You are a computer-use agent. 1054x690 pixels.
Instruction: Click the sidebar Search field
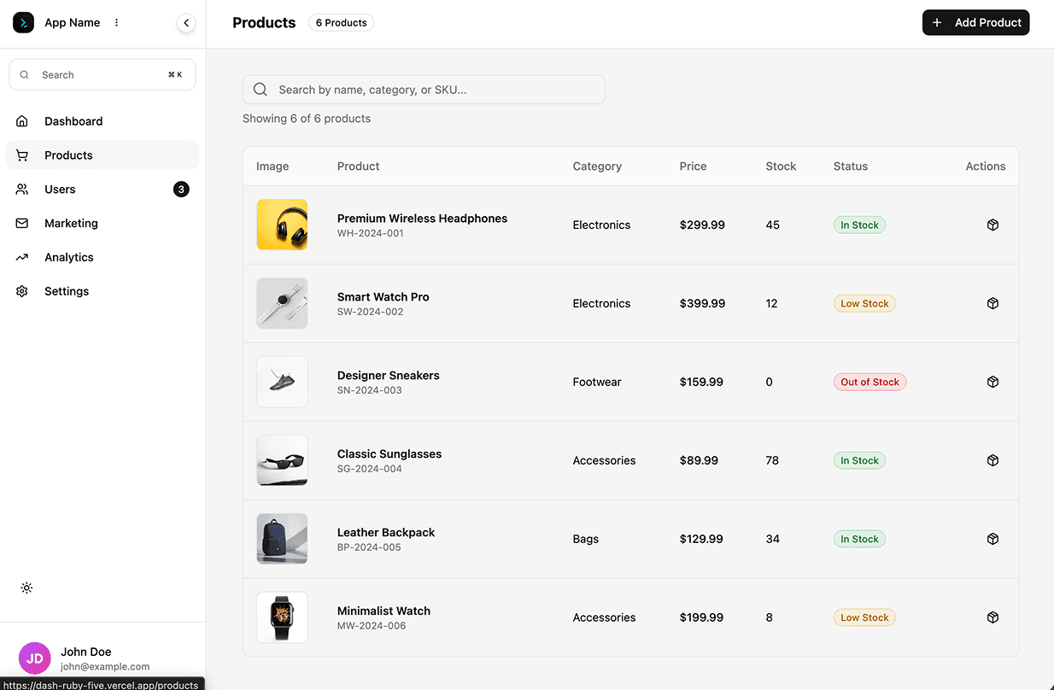[102, 75]
